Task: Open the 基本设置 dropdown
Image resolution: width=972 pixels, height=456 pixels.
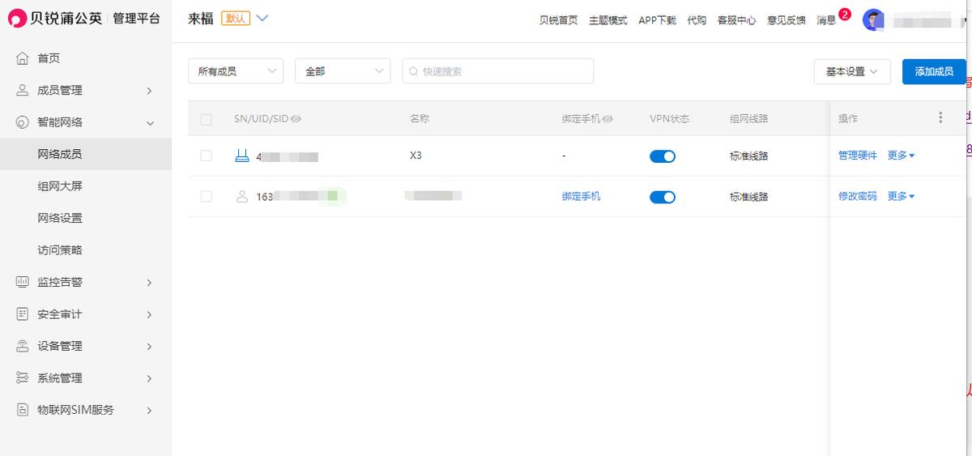Action: (x=852, y=71)
